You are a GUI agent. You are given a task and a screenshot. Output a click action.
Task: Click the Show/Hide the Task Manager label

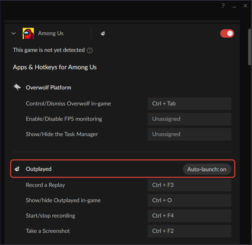(62, 134)
